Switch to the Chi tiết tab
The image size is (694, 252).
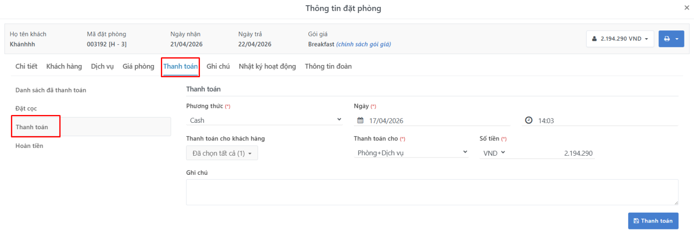pyautogui.click(x=26, y=66)
